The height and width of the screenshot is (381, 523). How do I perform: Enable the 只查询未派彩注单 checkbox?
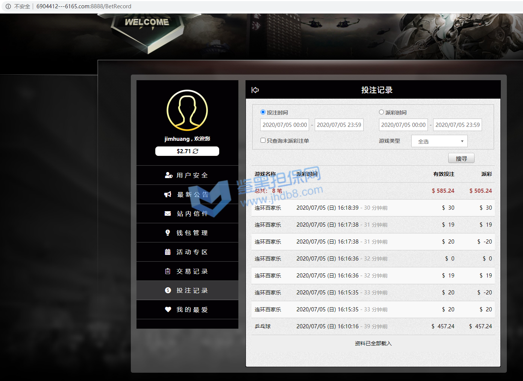click(x=263, y=140)
